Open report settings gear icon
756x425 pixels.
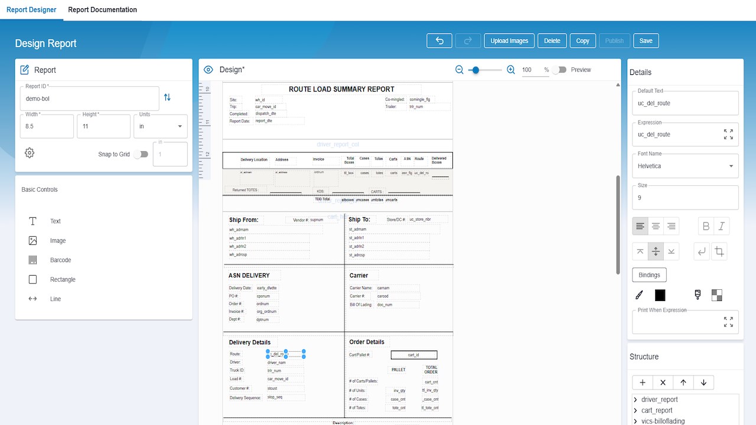click(x=30, y=153)
